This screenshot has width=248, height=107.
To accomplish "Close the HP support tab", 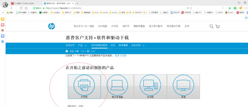I will [x=73, y=3].
